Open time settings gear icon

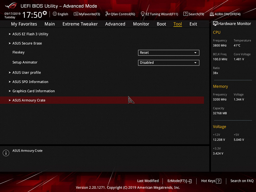45,13
